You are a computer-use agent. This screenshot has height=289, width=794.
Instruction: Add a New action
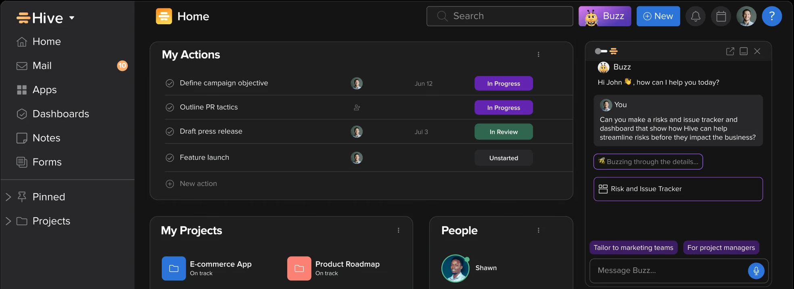point(191,183)
